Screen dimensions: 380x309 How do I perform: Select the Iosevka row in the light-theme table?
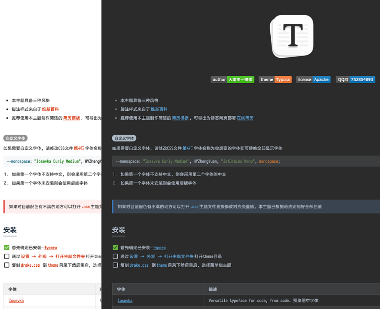pyautogui.click(x=16, y=300)
